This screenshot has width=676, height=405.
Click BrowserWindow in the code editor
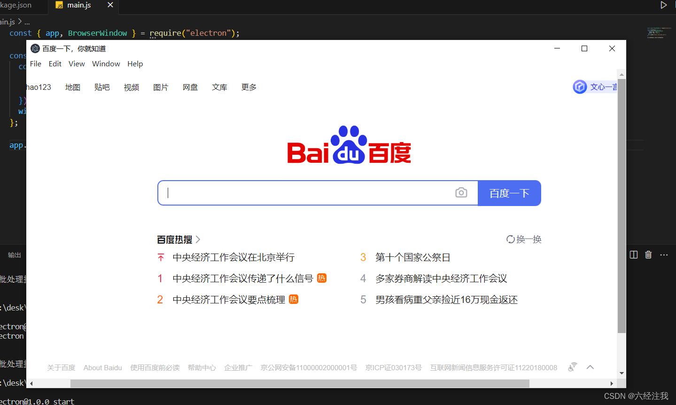pyautogui.click(x=97, y=33)
